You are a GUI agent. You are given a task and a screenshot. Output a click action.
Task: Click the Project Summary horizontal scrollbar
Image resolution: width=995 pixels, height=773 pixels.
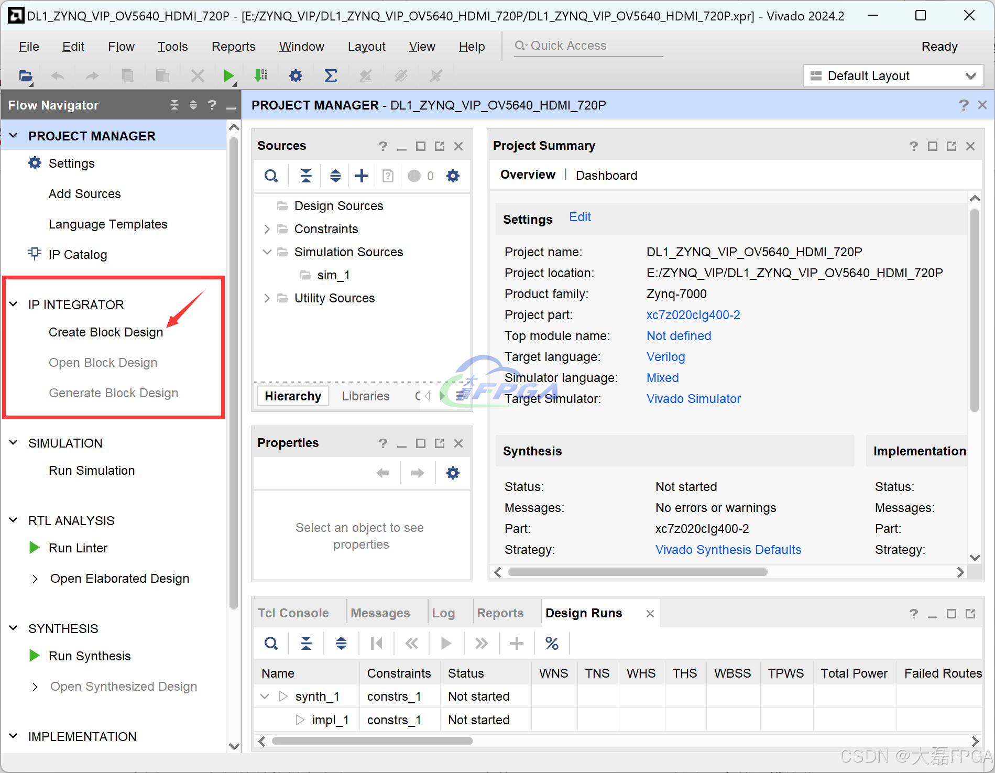pos(638,572)
